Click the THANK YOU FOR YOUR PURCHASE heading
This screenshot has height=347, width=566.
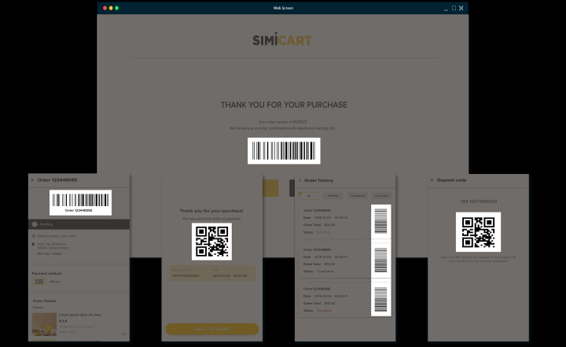(x=284, y=105)
